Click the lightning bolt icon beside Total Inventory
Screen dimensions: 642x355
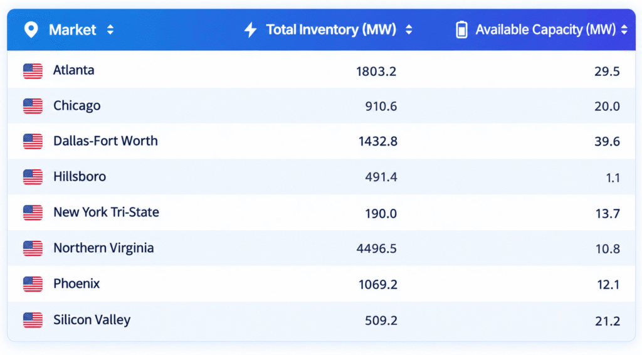point(250,29)
